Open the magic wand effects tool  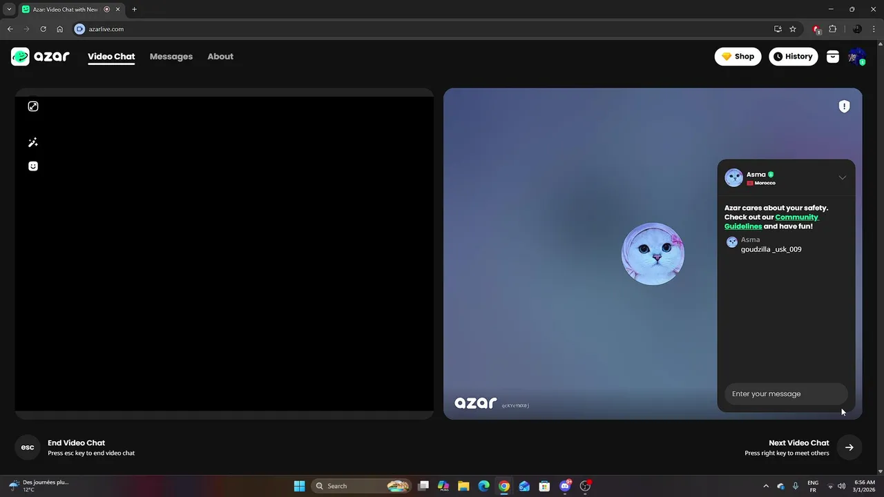[x=33, y=142]
